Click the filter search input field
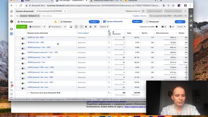 tap(86, 16)
